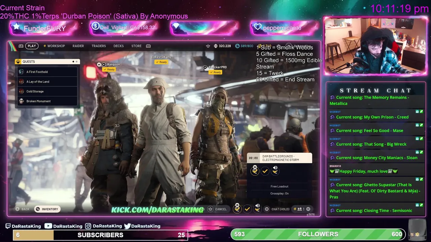Click the plus icon beside BlackerPRO's name
Screen dimensions: 431x242
tap(205, 67)
